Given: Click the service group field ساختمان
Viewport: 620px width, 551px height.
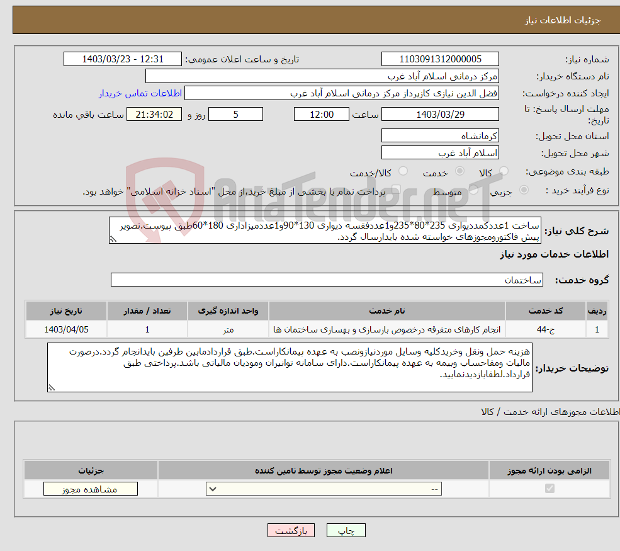Looking at the screenshot, I should (327, 280).
